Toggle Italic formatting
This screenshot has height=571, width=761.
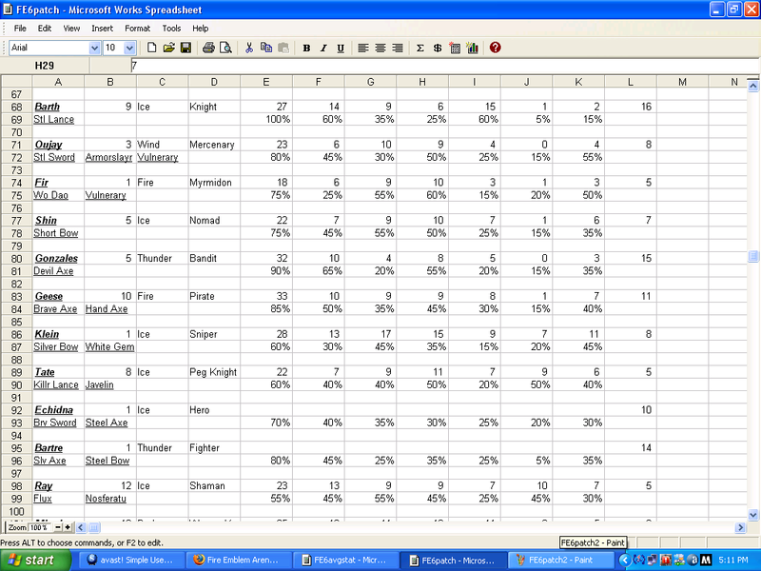[x=323, y=48]
